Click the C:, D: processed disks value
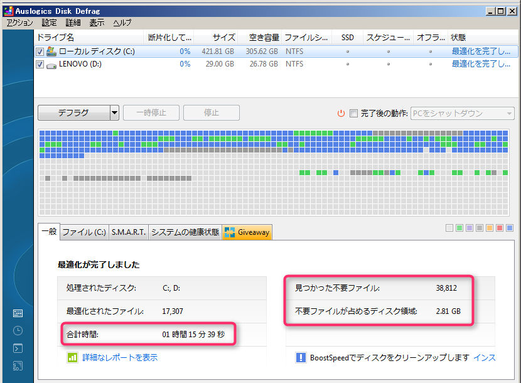The image size is (521, 383). [x=171, y=288]
